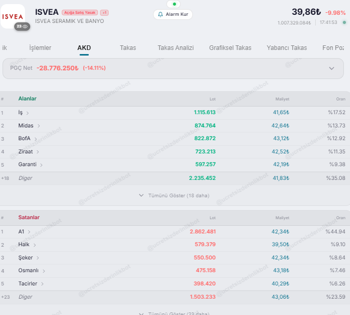This screenshot has height=315, width=350.
Task: Expand the PGÇ Net panel chevron
Action: coord(332,68)
